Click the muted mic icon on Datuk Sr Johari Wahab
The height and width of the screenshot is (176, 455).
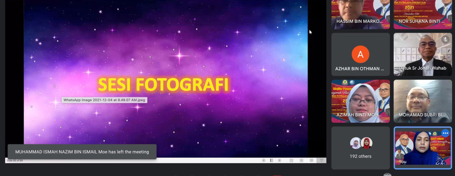click(445, 40)
